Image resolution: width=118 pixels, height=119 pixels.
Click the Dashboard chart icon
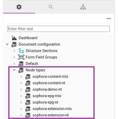click(x=14, y=38)
